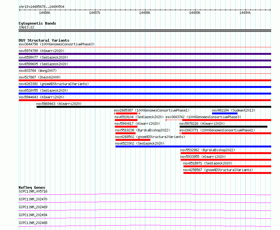
Task: Select the nsv6526055 (Sedlazeck2020) label
Action: tap(43, 90)
